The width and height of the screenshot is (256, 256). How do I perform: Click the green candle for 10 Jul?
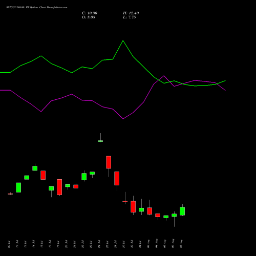[x=18, y=187]
